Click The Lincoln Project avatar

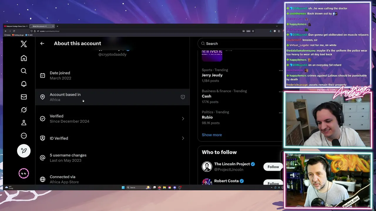coord(207,166)
